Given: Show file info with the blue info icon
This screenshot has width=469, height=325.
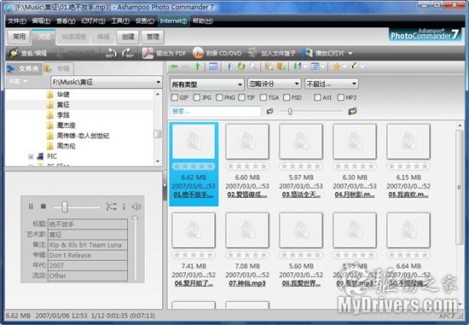Looking at the screenshot, I should pos(229,67).
